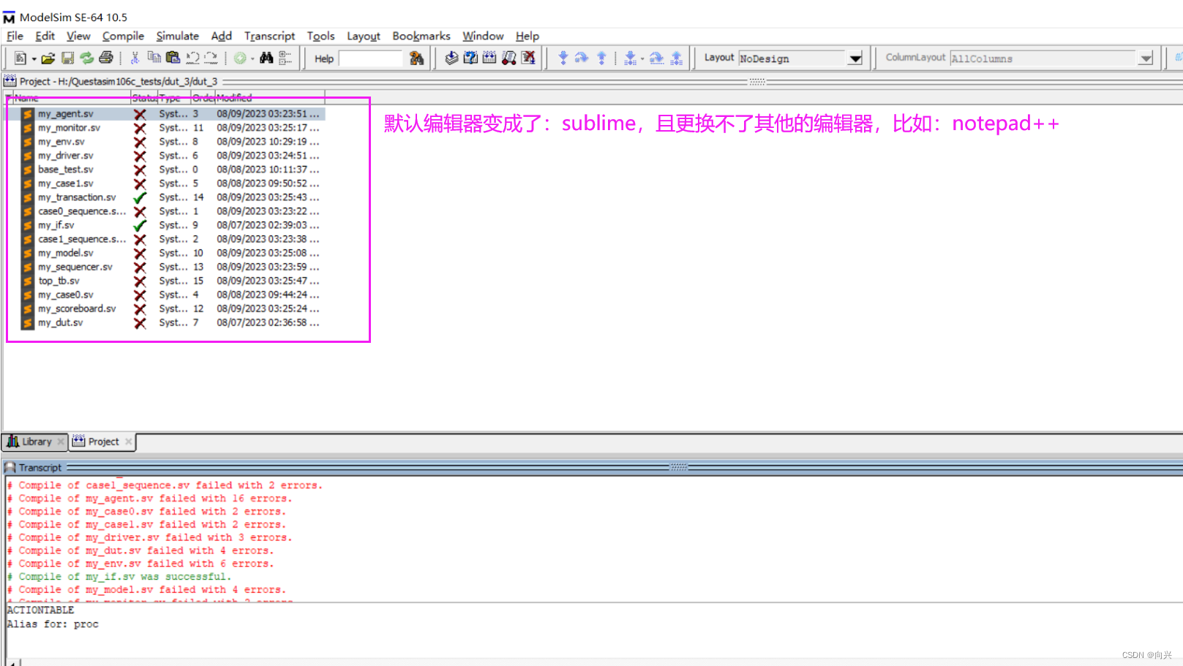Click the Paste clipboard icon
This screenshot has width=1183, height=666.
pyautogui.click(x=173, y=58)
